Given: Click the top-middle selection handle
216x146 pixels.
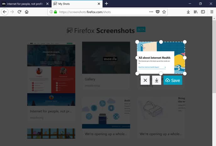Looking at the screenshot, I should pos(161,42).
